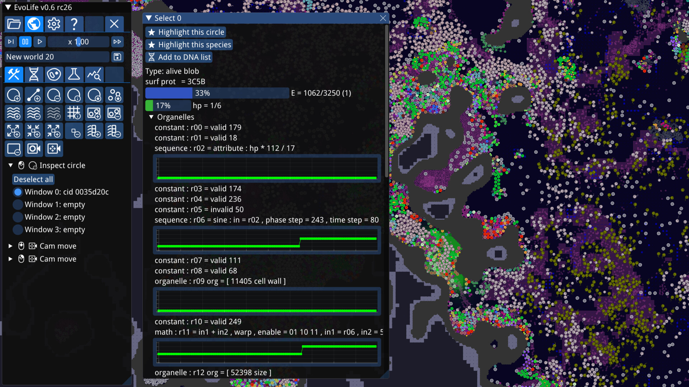Switch to the cell organism tab

(x=54, y=75)
